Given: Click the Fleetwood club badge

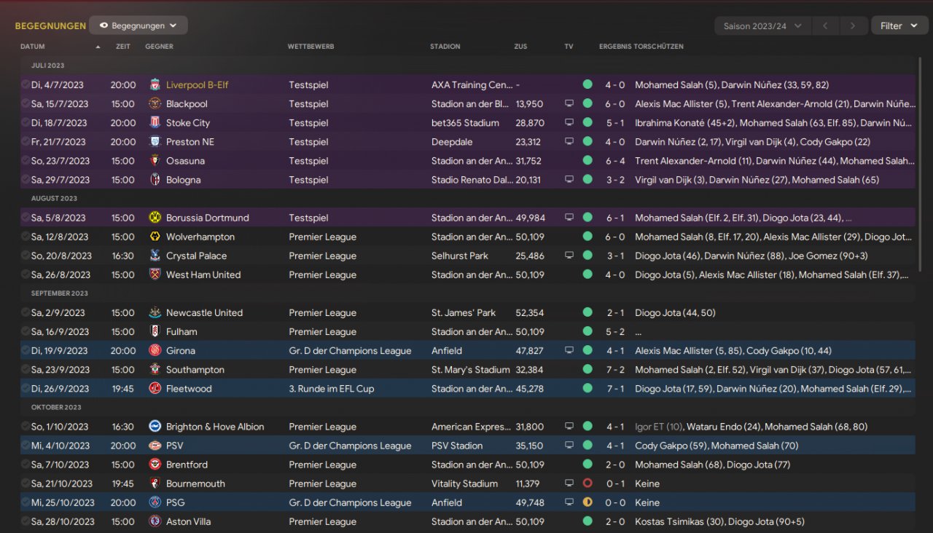Looking at the screenshot, I should coord(155,388).
